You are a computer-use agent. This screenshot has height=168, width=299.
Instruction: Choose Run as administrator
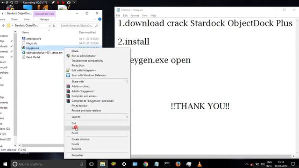[x=84, y=56]
